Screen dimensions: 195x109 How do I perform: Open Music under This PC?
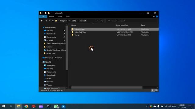tap(49, 78)
